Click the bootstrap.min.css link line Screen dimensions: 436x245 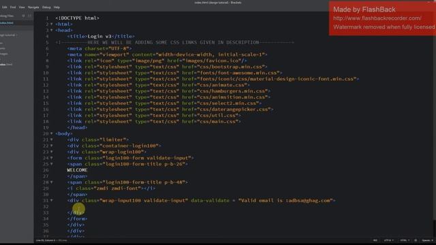167,67
